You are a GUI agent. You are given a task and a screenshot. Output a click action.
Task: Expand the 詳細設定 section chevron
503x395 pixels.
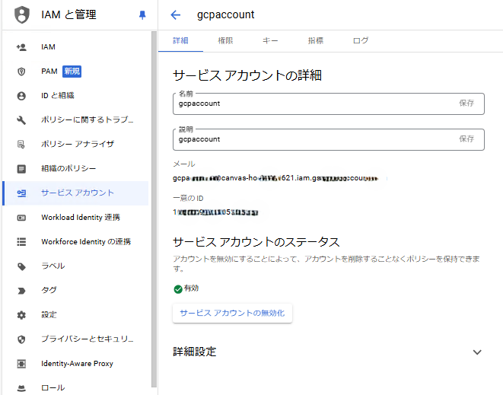point(477,352)
